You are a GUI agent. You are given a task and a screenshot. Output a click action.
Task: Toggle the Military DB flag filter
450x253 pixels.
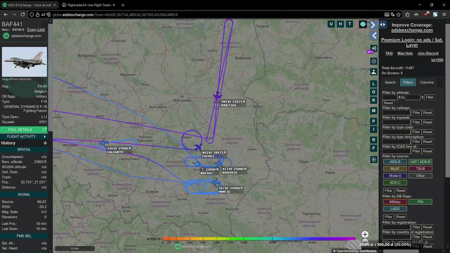395,202
